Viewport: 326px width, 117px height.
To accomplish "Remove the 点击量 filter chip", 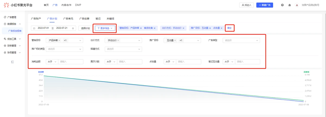I will click(222, 28).
